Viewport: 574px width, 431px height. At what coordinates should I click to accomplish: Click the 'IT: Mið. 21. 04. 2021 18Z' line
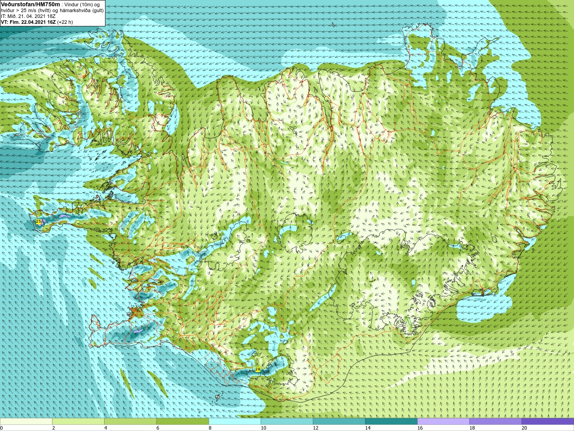click(28, 16)
